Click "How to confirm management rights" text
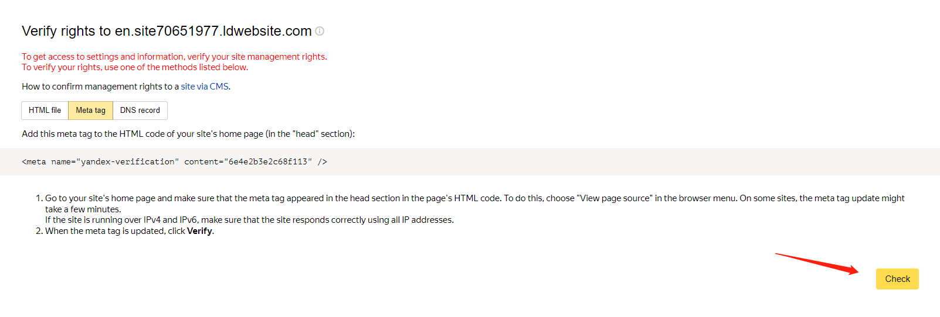 100,87
